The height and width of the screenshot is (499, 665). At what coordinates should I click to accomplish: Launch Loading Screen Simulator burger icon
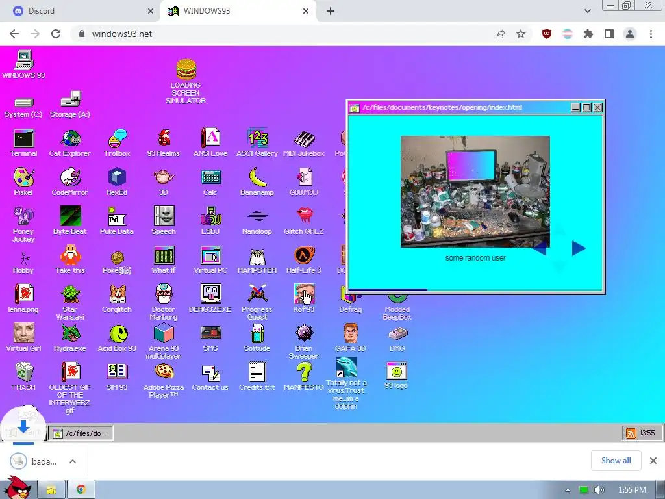tap(186, 69)
